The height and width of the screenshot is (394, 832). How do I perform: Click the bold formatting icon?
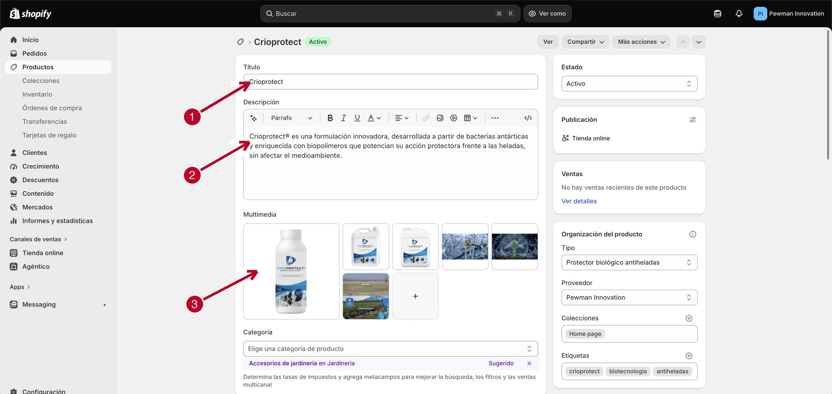pos(330,118)
